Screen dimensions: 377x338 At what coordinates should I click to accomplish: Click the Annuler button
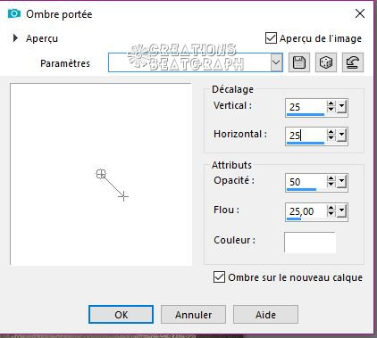tap(193, 315)
